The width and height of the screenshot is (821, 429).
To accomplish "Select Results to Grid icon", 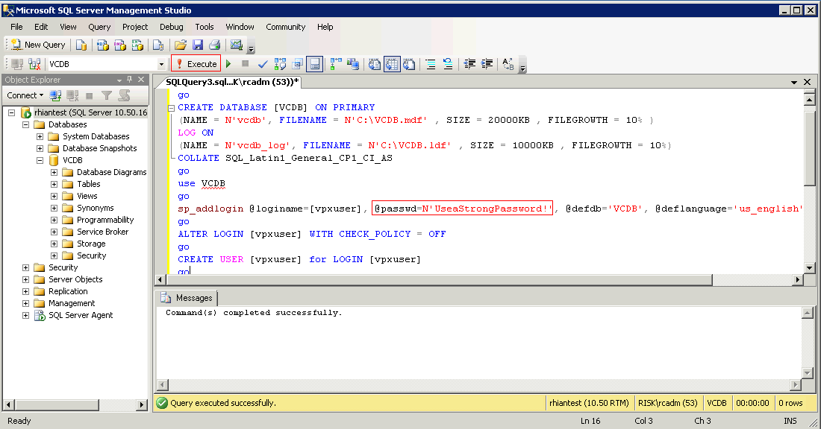I will click(x=392, y=64).
